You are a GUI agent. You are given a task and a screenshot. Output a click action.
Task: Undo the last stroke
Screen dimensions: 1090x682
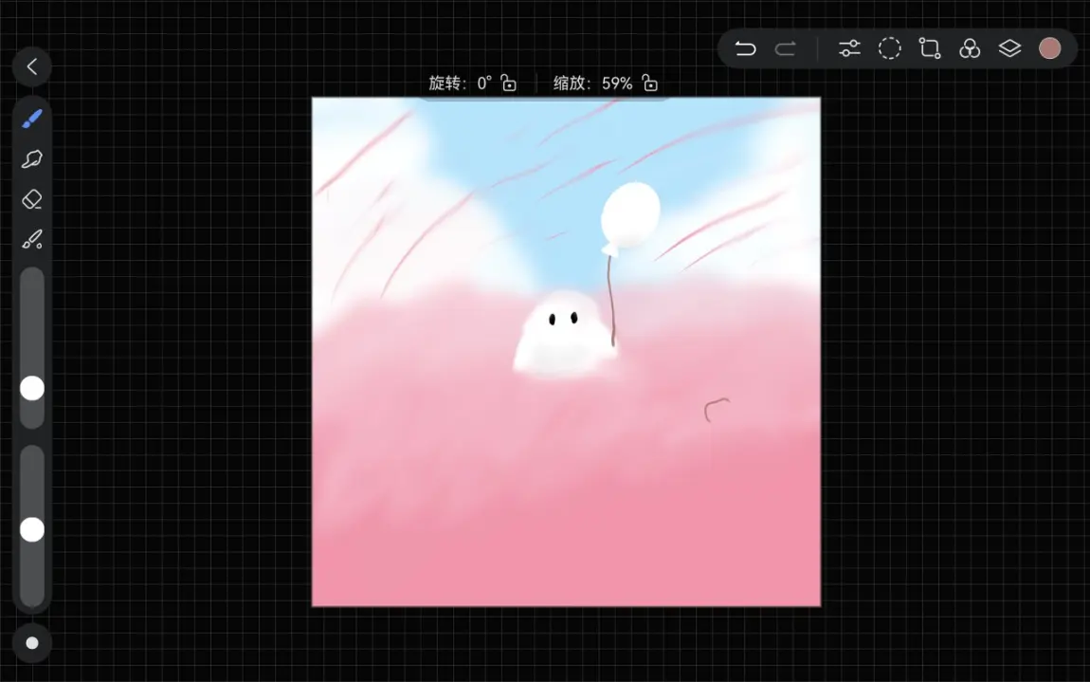745,48
